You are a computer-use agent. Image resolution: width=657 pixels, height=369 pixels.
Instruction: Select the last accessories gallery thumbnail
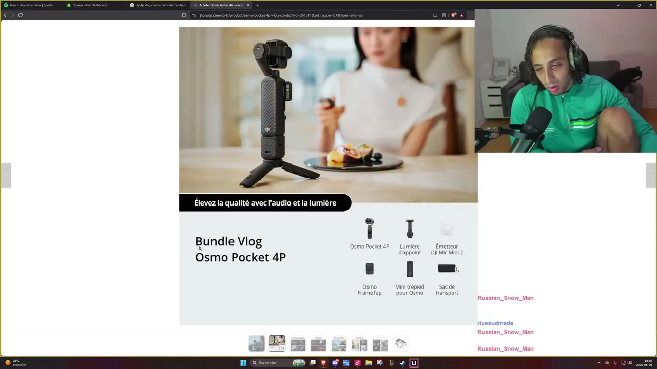click(x=400, y=343)
